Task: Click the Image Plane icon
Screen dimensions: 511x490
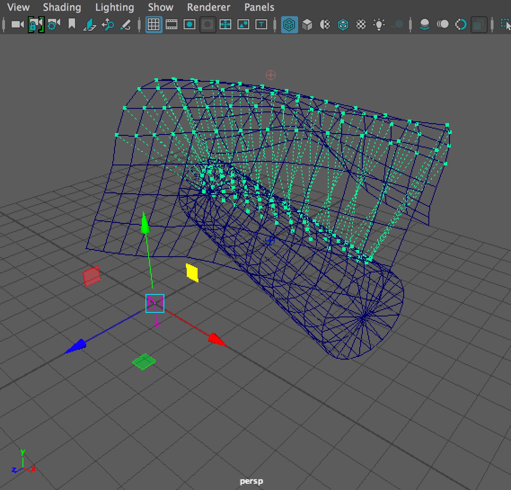Action: [89, 25]
